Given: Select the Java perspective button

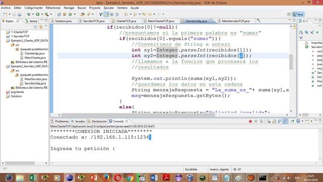Looking at the screenshot, I should pyautogui.click(x=298, y=14).
